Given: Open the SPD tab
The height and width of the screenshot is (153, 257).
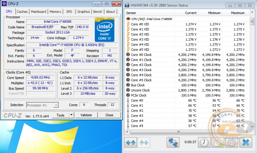Looking at the screenshot, I should pyautogui.click(x=69, y=12).
